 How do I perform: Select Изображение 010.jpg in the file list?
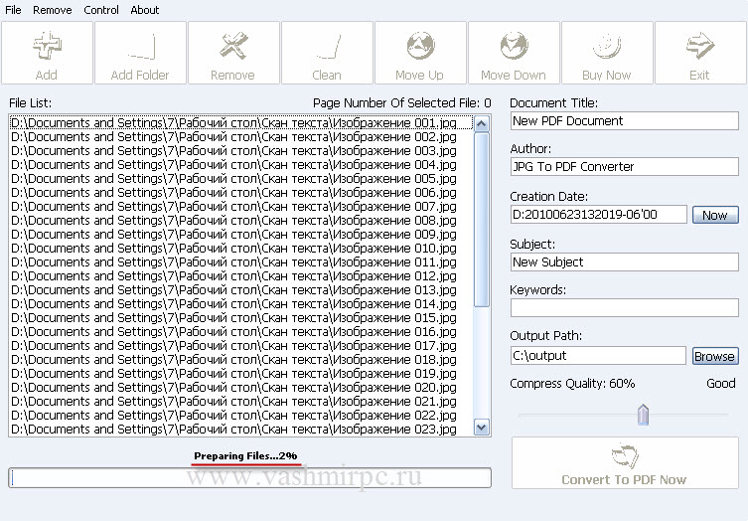233,248
